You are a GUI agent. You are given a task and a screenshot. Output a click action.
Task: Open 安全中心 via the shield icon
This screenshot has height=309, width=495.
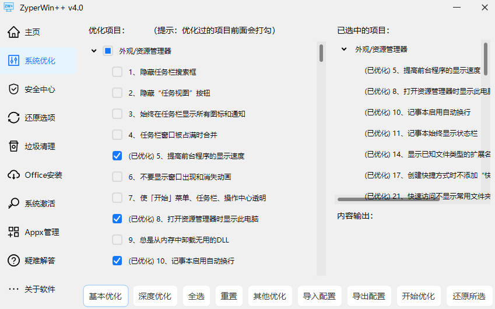point(14,89)
